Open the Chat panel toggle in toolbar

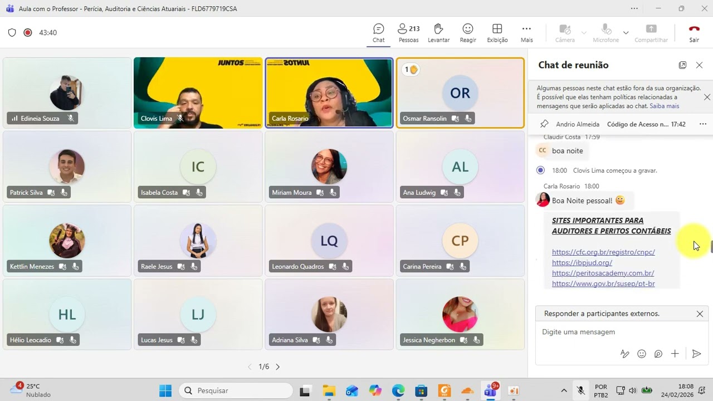coord(379,33)
